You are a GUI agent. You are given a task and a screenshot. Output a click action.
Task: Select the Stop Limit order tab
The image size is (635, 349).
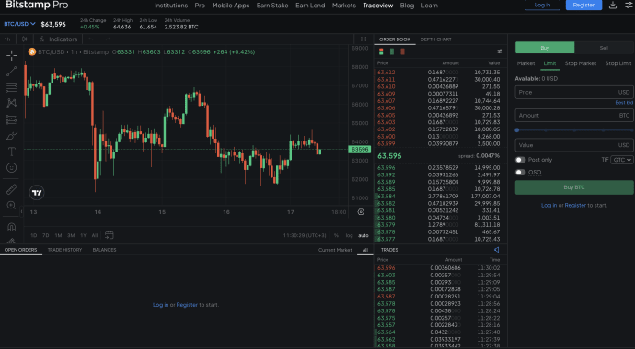(618, 63)
